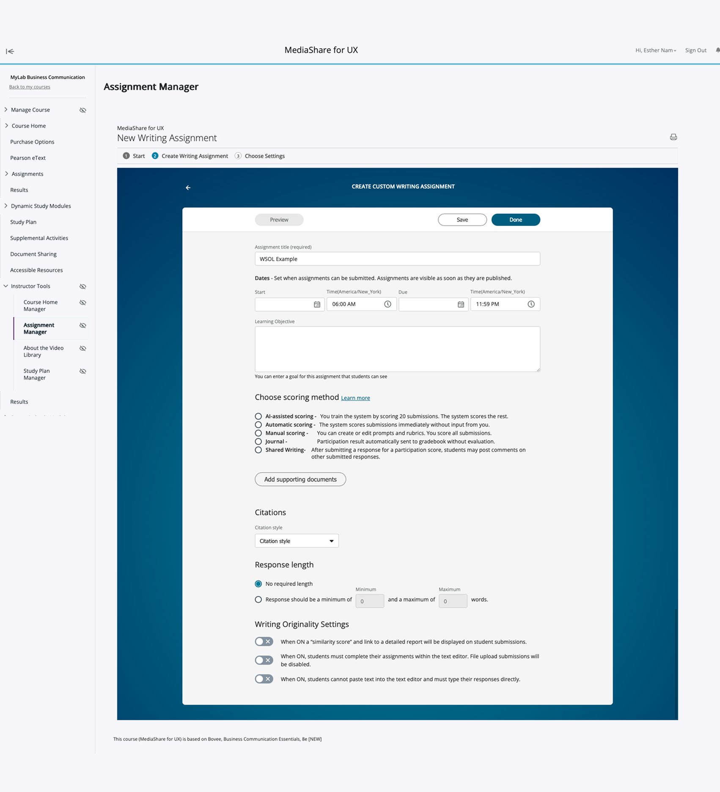
Task: Click the Save button
Action: click(x=462, y=220)
